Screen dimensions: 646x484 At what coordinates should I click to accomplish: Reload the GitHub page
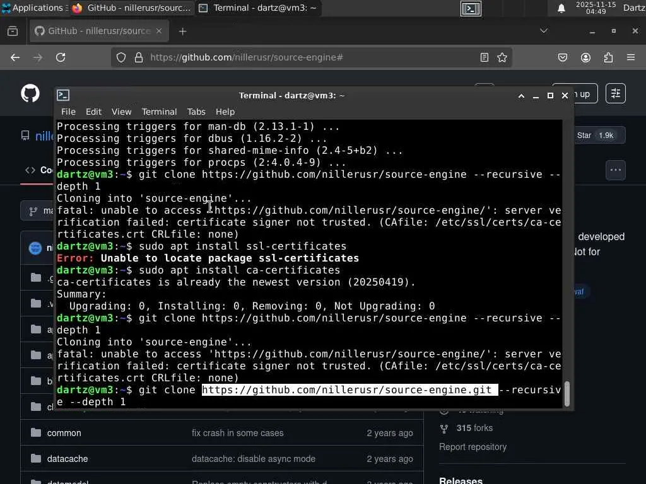(61, 57)
